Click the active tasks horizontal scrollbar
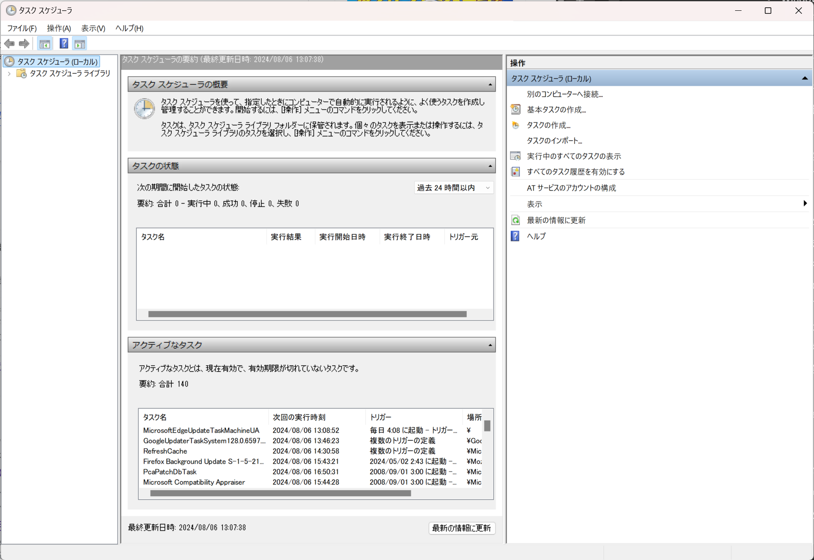Viewport: 814px width, 560px height. click(280, 493)
